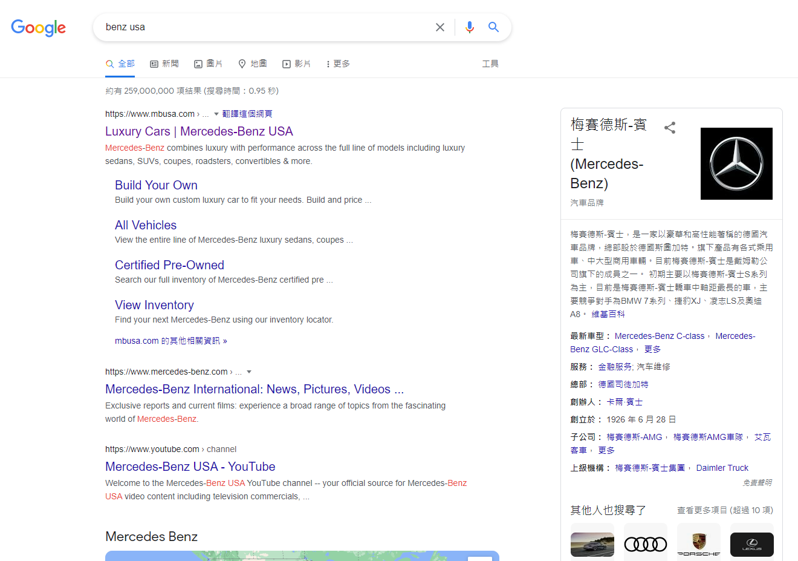Open Daimler Truck parent link

pyautogui.click(x=722, y=468)
